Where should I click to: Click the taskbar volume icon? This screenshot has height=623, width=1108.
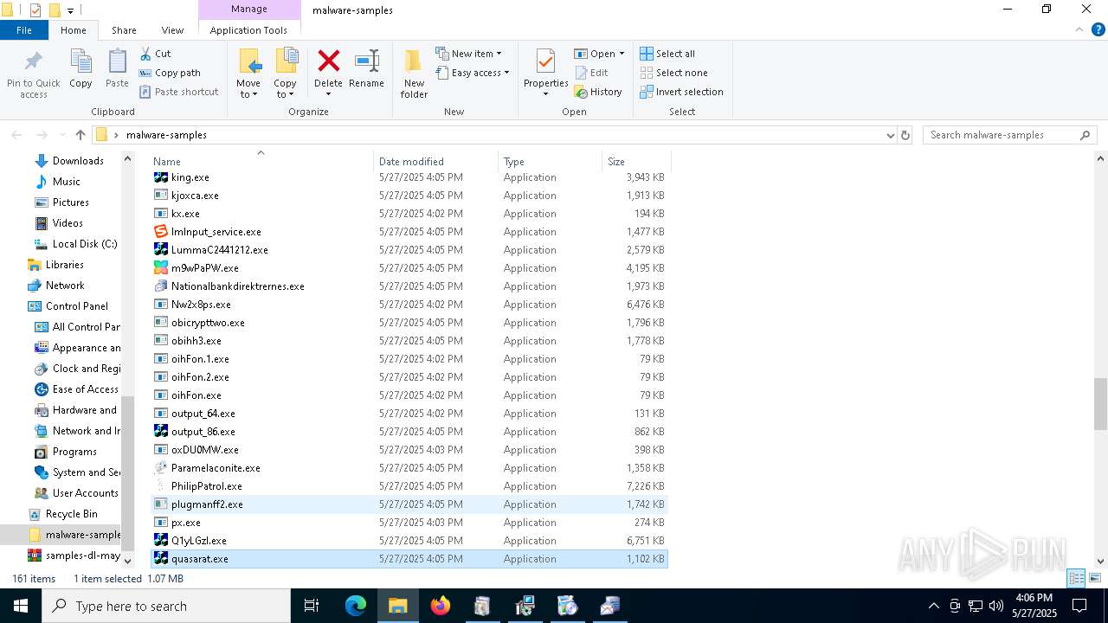point(996,606)
